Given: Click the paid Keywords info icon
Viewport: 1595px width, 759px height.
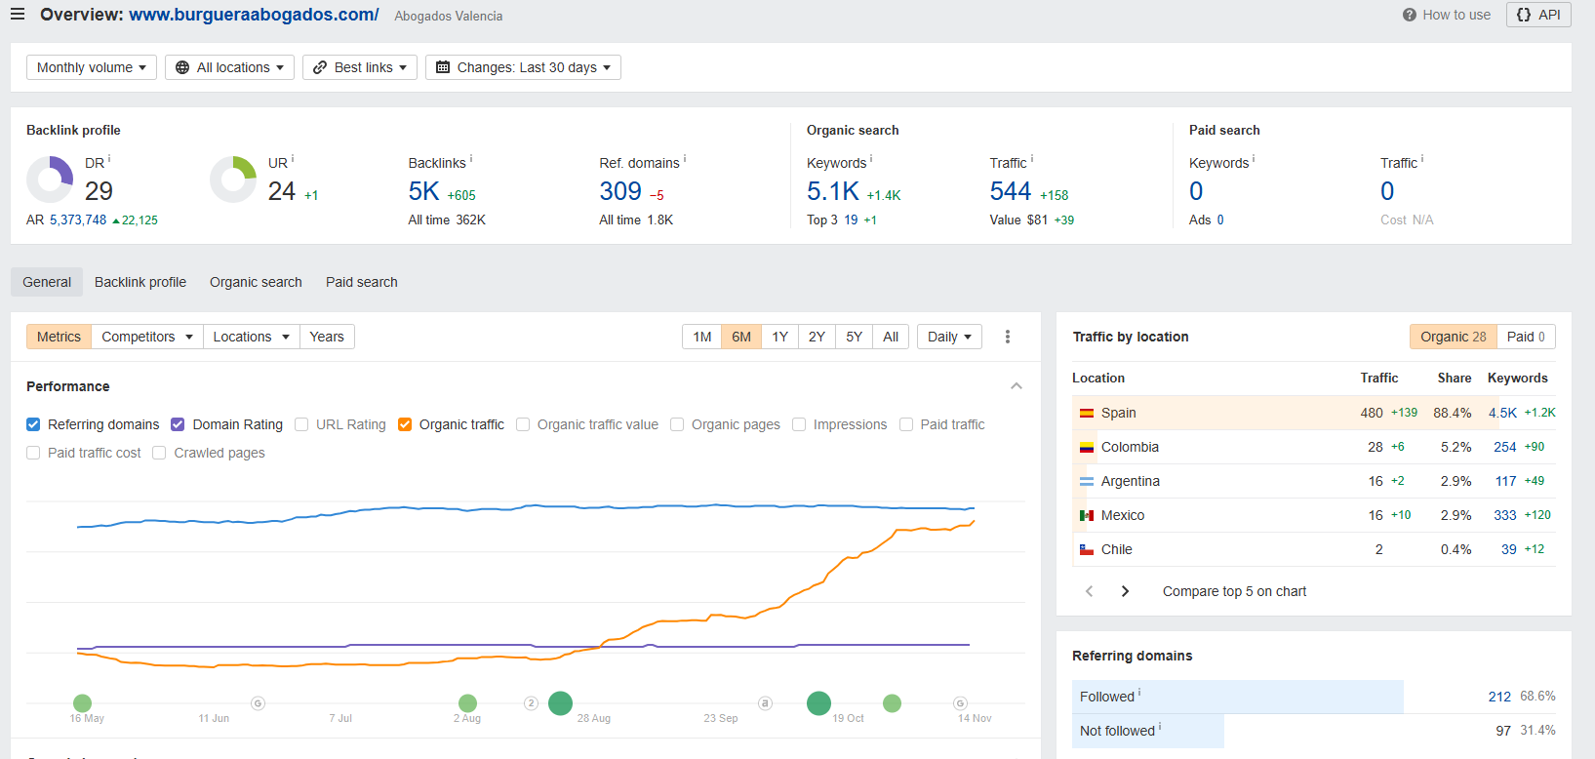Looking at the screenshot, I should coord(1254,158).
